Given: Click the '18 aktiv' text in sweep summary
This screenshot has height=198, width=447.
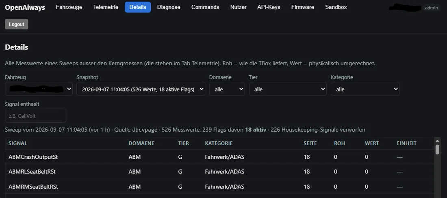Looking at the screenshot, I should pos(256,130).
